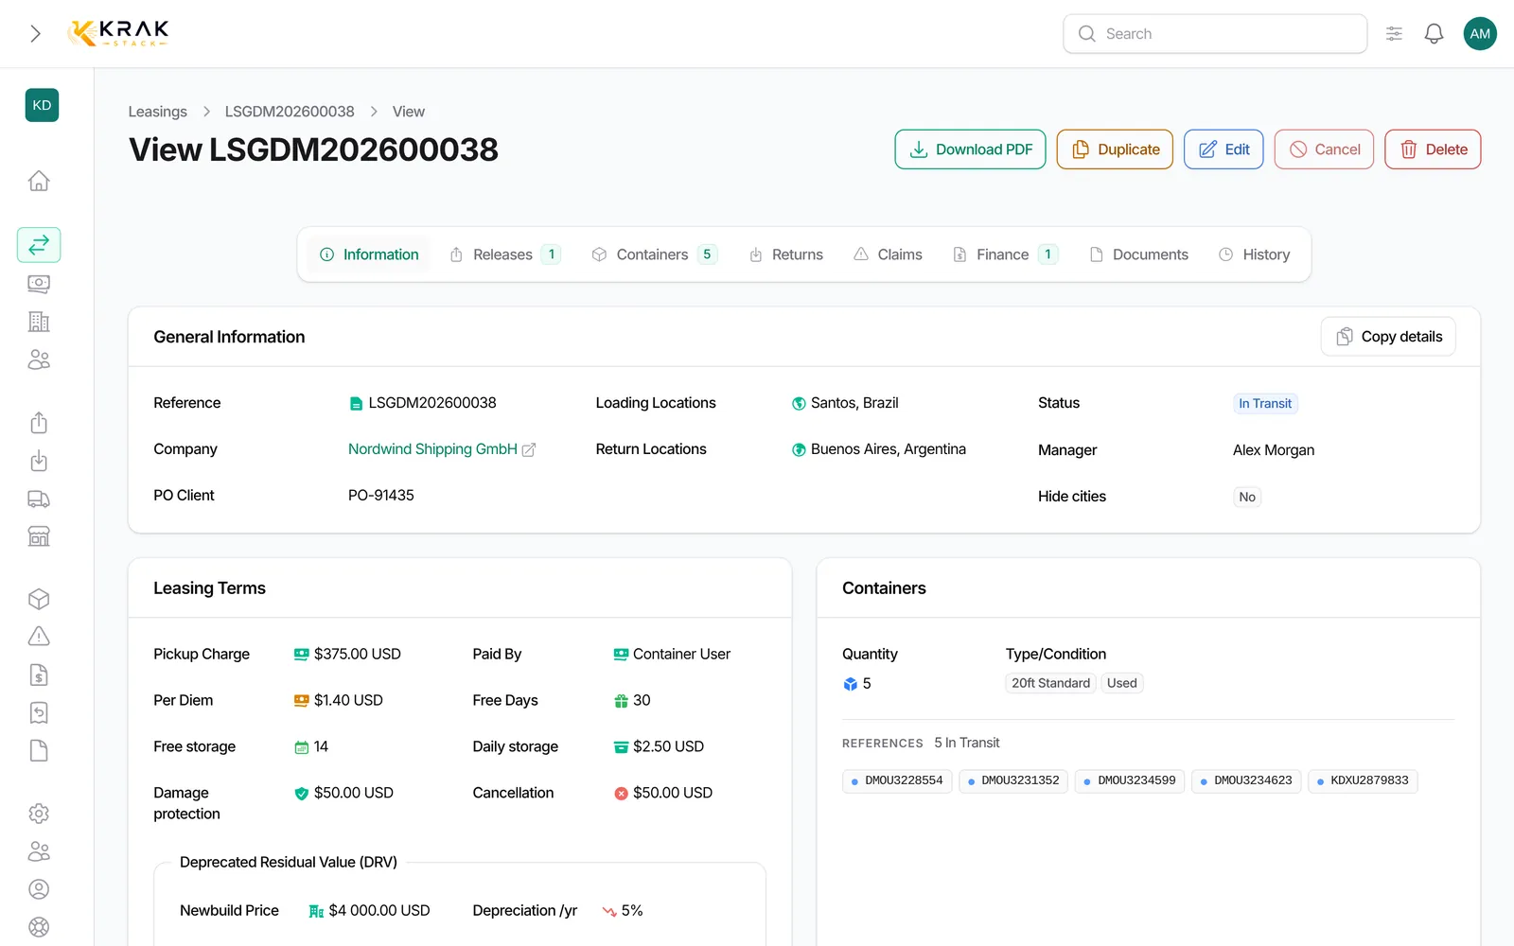Open the contacts people icon below building

tap(39, 359)
